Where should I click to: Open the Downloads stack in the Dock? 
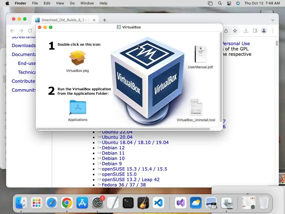pyautogui.click(x=227, y=203)
